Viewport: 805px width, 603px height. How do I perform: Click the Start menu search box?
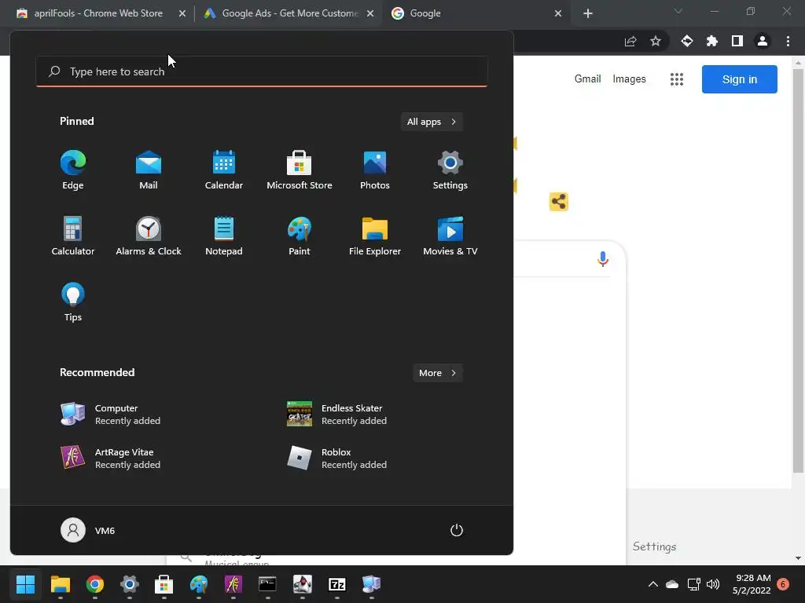point(262,71)
